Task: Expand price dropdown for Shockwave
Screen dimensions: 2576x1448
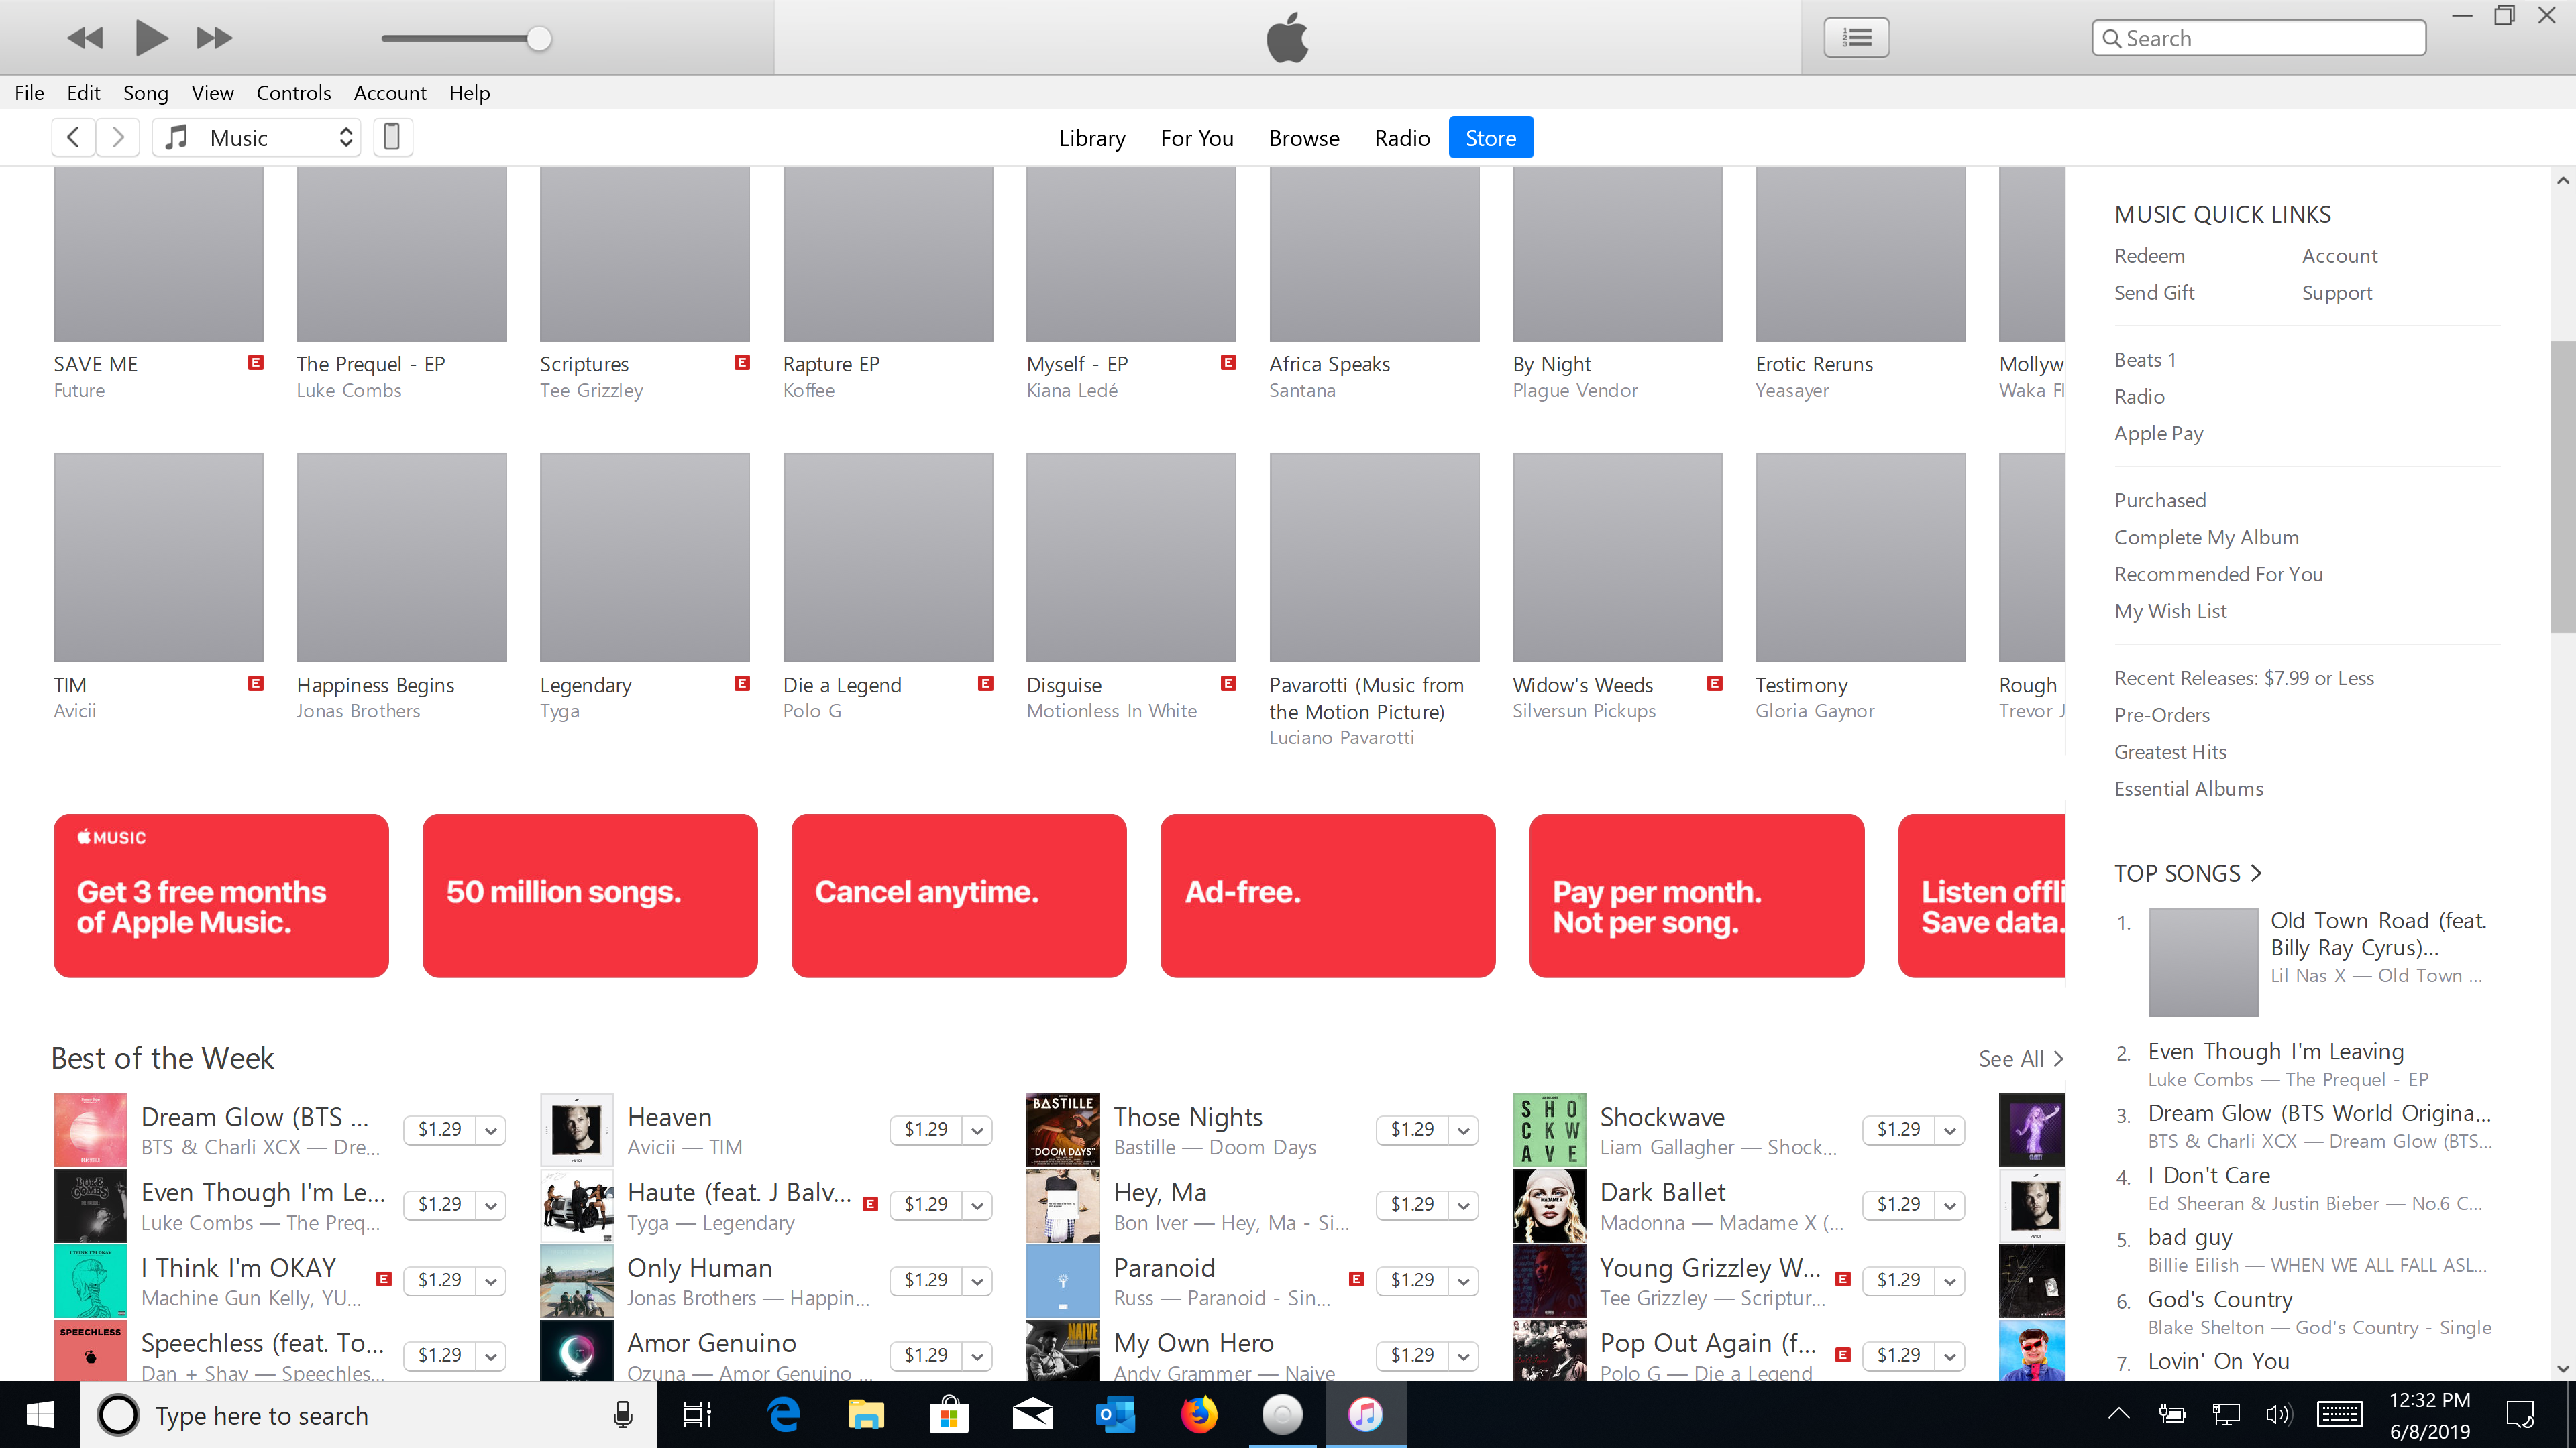Action: [x=1949, y=1130]
